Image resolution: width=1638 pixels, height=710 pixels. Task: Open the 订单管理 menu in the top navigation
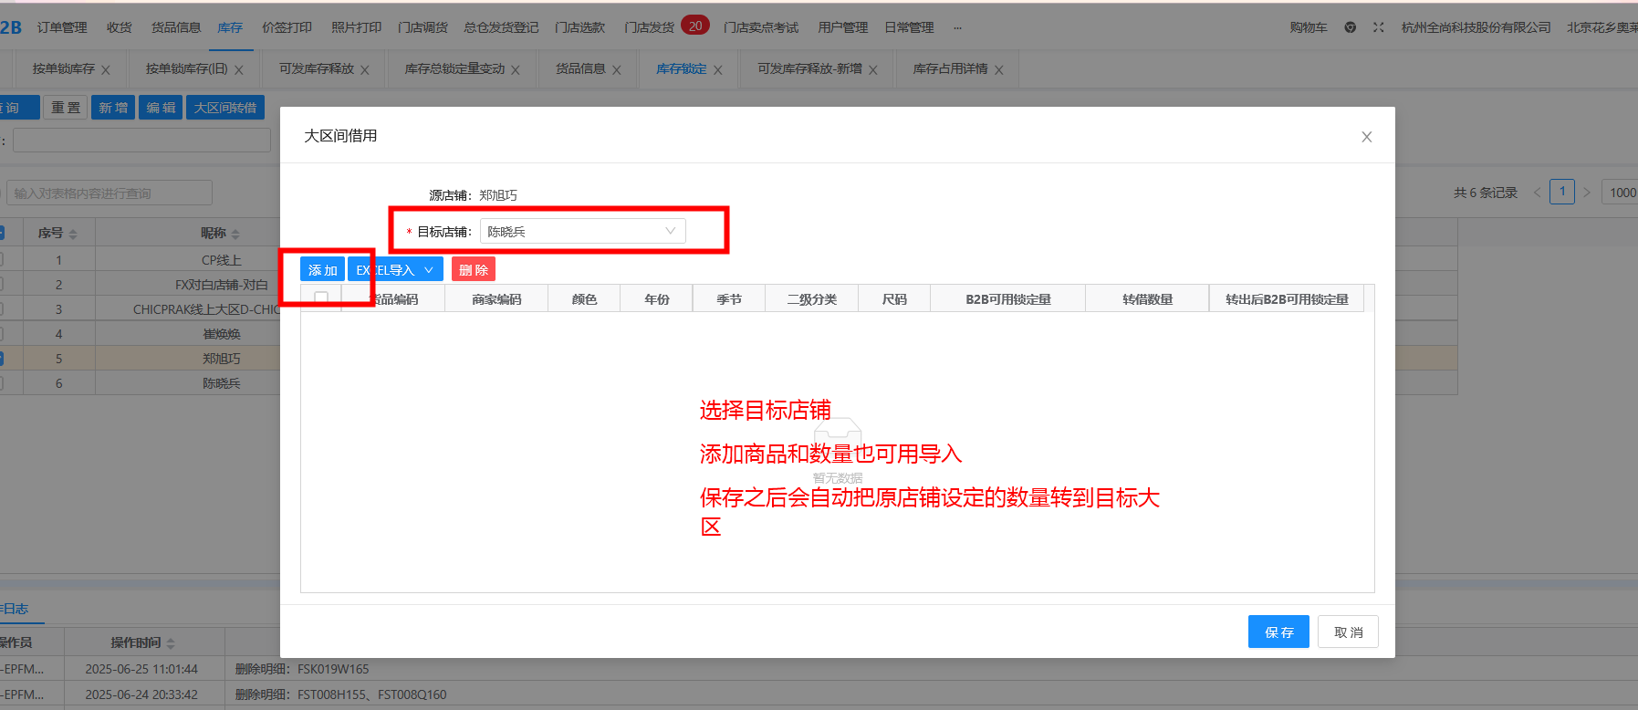[x=62, y=27]
